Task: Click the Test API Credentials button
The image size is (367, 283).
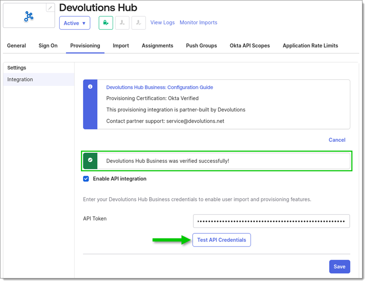Action: 221,240
